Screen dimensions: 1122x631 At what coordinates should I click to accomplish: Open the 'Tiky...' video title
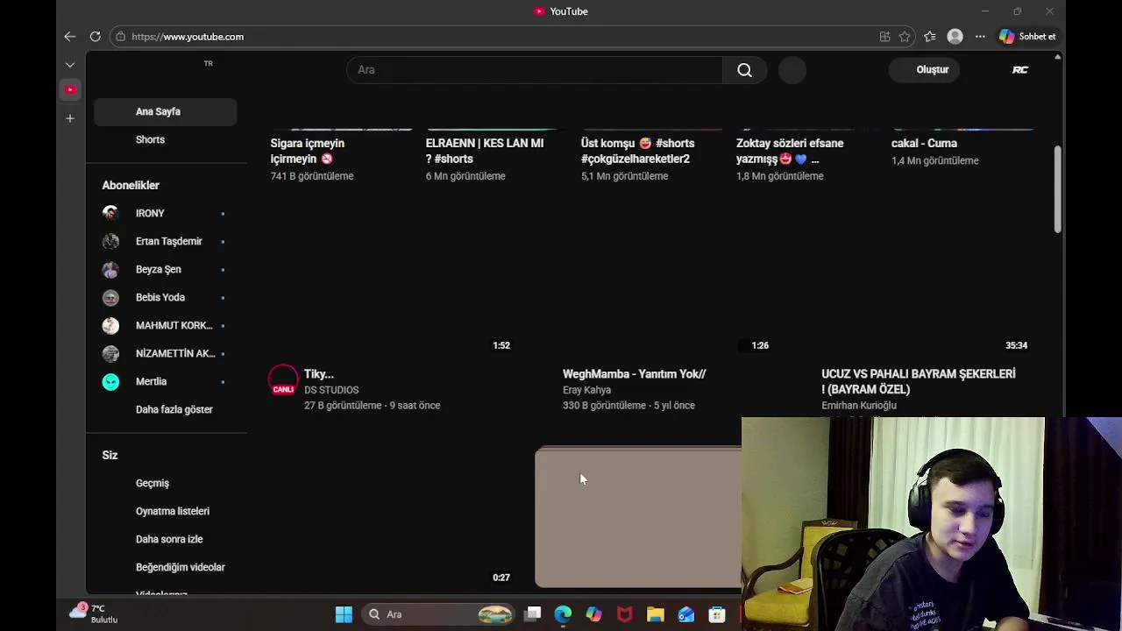319,374
